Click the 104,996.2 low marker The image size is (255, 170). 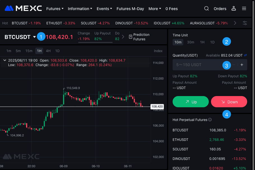click(x=17, y=135)
